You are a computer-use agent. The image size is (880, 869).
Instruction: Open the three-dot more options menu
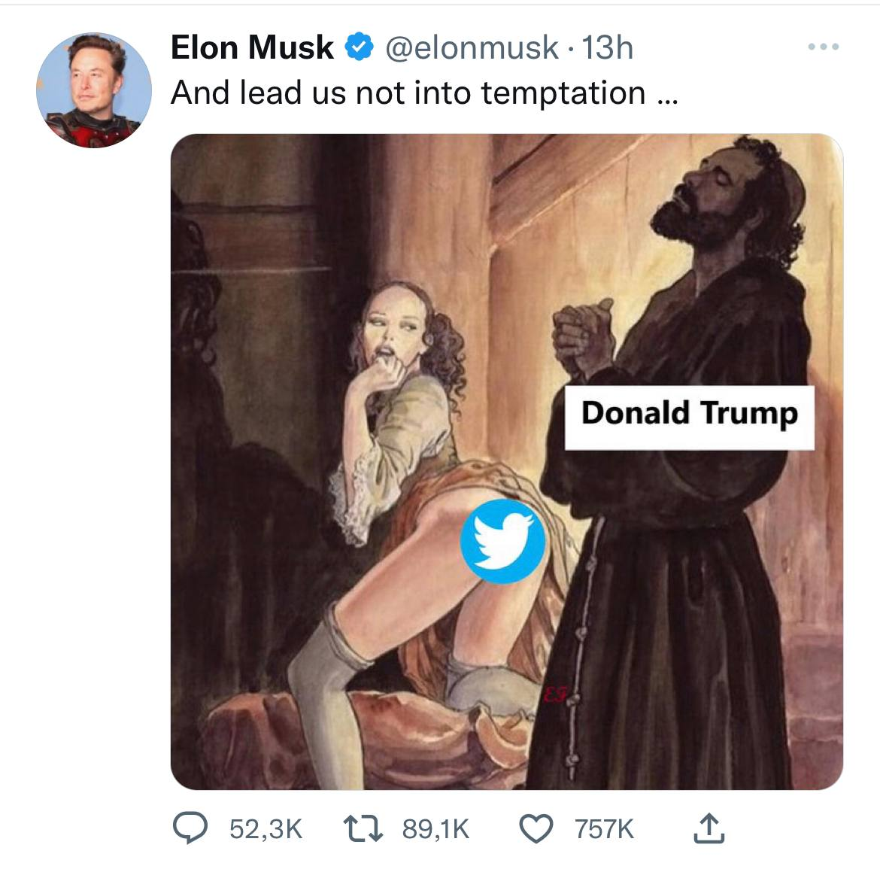(x=824, y=47)
